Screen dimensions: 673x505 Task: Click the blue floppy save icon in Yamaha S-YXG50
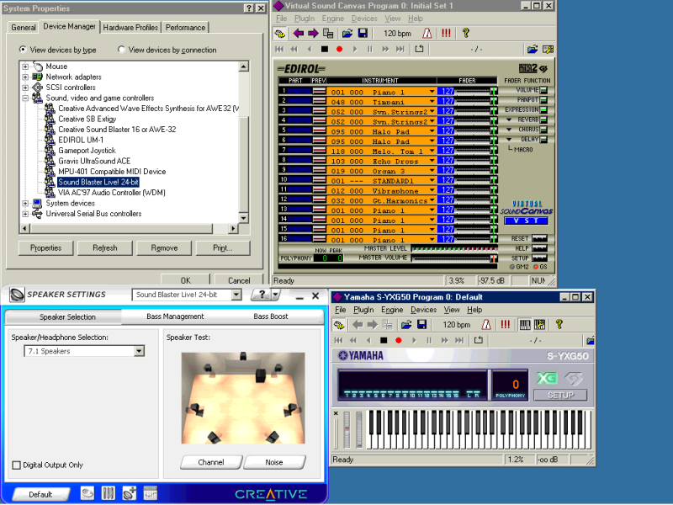tap(422, 325)
